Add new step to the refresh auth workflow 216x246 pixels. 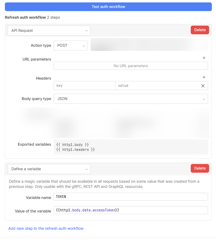point(46,228)
